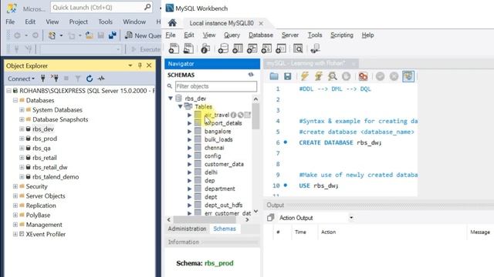Expand the rbs_retail_dw database node
The height and width of the screenshot is (277, 494).
pyautogui.click(x=22, y=167)
